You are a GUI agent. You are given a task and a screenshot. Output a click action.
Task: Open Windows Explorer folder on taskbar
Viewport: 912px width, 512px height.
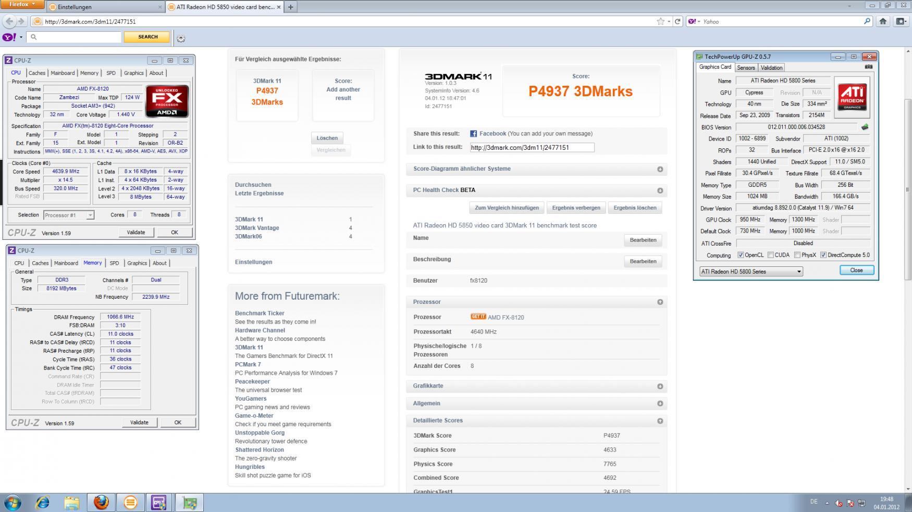pos(71,502)
